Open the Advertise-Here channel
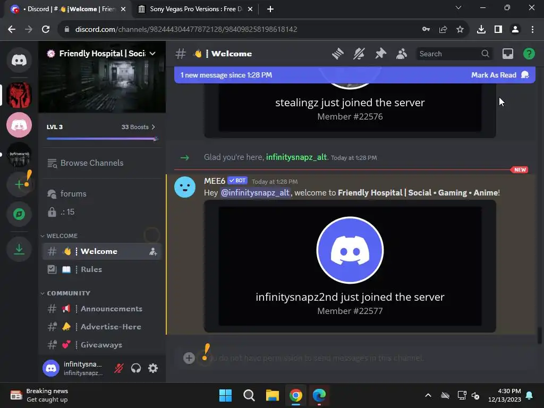Viewport: 544px width, 408px height. tap(101, 327)
